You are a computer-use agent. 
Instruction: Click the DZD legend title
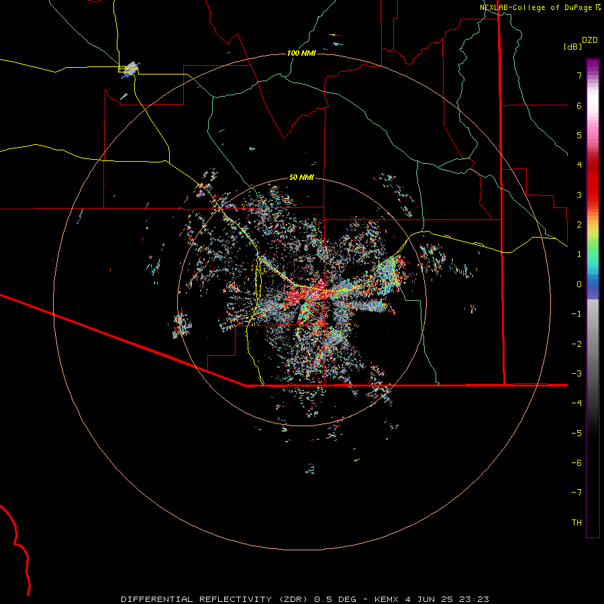point(590,40)
